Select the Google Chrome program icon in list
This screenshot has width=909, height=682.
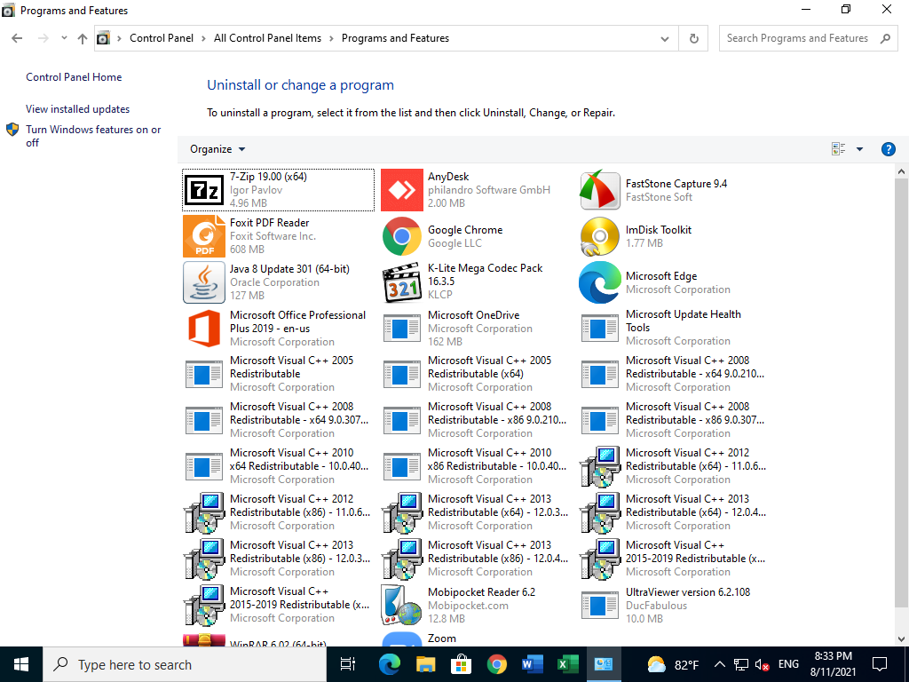[x=402, y=236]
